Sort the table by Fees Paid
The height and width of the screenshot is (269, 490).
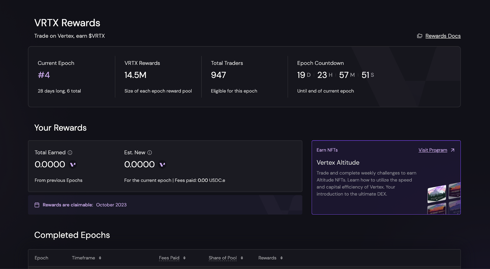point(172,258)
